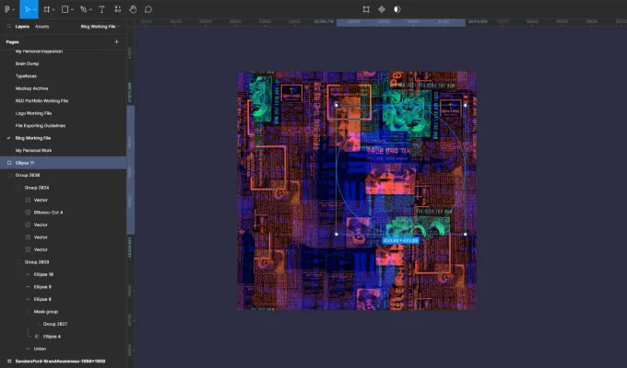Open the Logo Working File page
Screen dimensions: 627x368
click(x=33, y=113)
